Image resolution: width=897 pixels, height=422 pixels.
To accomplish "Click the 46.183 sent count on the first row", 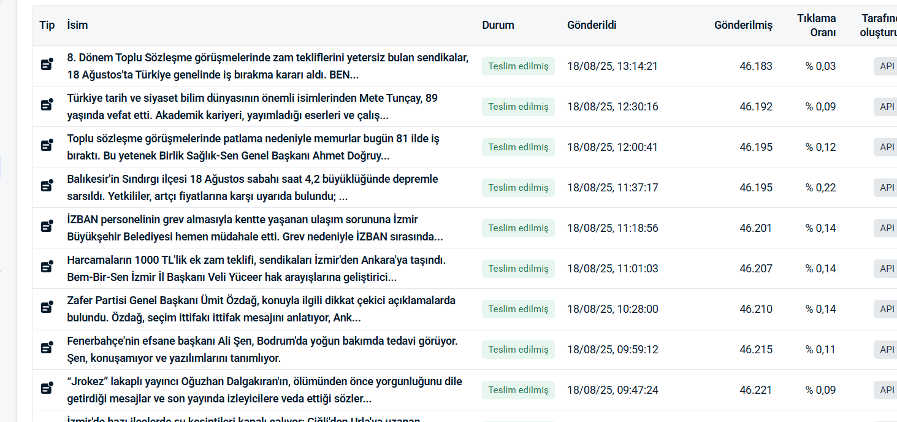I will pyautogui.click(x=760, y=66).
